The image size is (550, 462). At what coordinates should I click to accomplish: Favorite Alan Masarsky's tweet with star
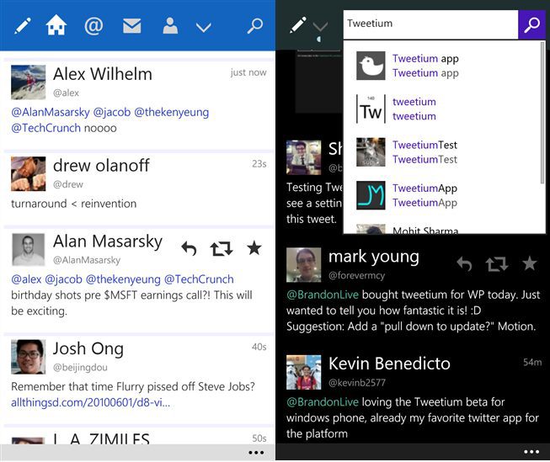(x=254, y=247)
